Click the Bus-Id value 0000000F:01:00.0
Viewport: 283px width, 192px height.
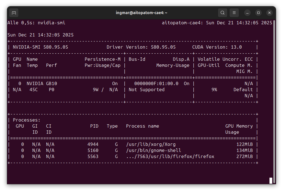tap(156, 83)
